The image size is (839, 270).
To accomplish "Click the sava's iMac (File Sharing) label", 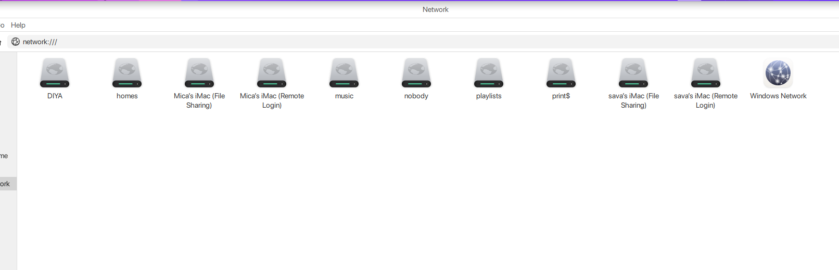I will [x=633, y=100].
